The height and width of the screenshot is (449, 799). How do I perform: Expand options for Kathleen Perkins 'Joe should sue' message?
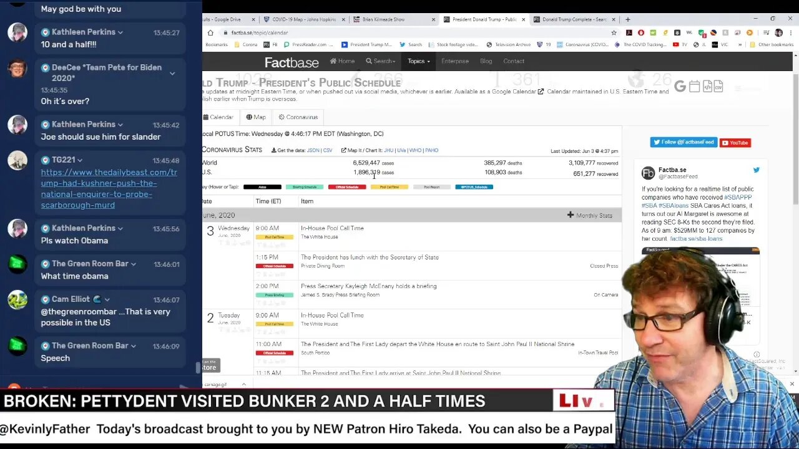120,125
